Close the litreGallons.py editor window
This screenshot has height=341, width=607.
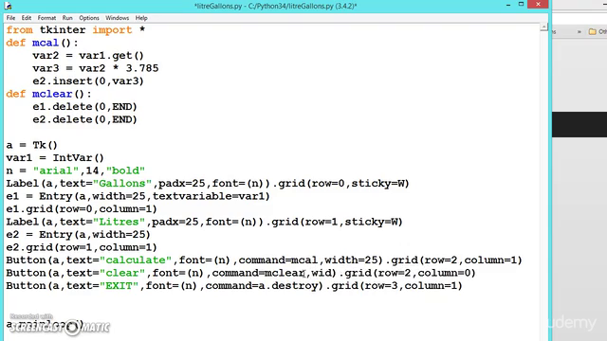pos(538,4)
